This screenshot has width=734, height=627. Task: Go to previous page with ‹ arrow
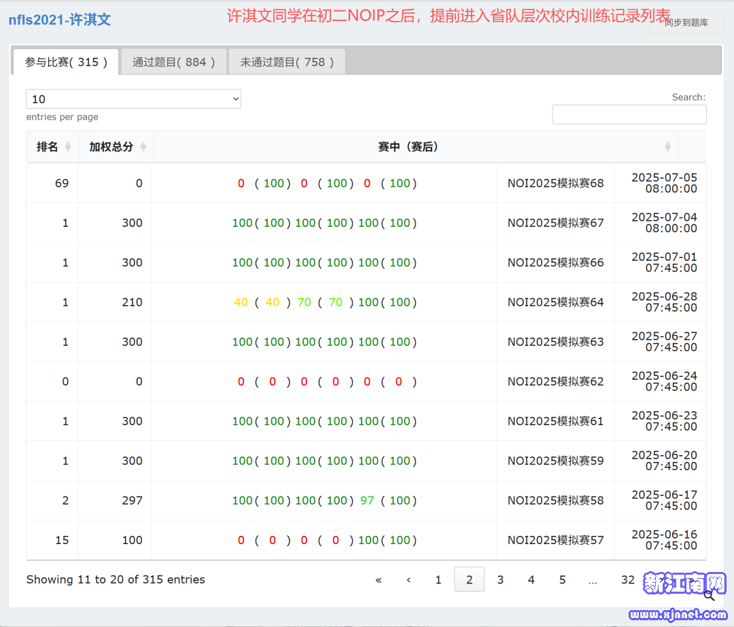point(408,579)
